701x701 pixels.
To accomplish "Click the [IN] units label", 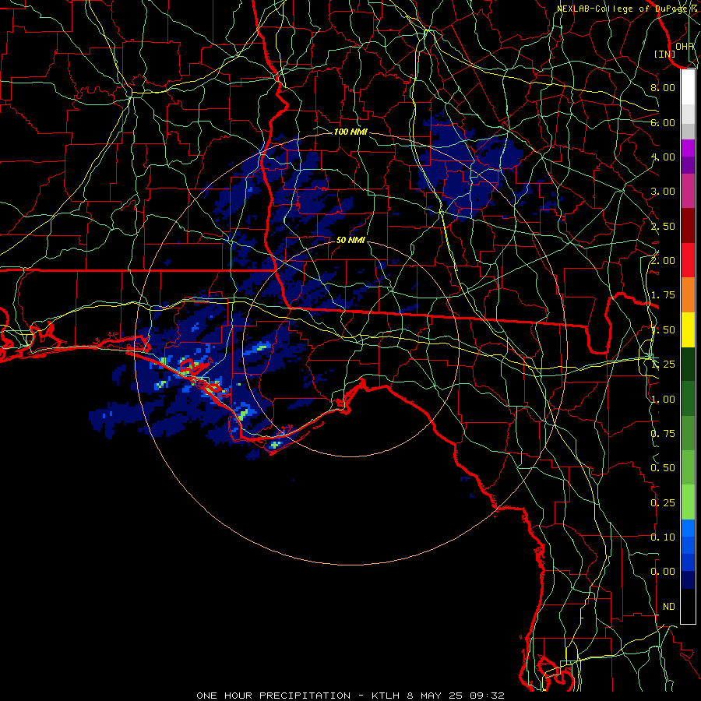I will pos(665,54).
